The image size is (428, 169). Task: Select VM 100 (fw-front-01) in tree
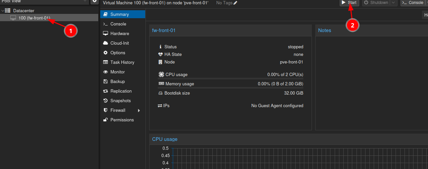click(34, 18)
